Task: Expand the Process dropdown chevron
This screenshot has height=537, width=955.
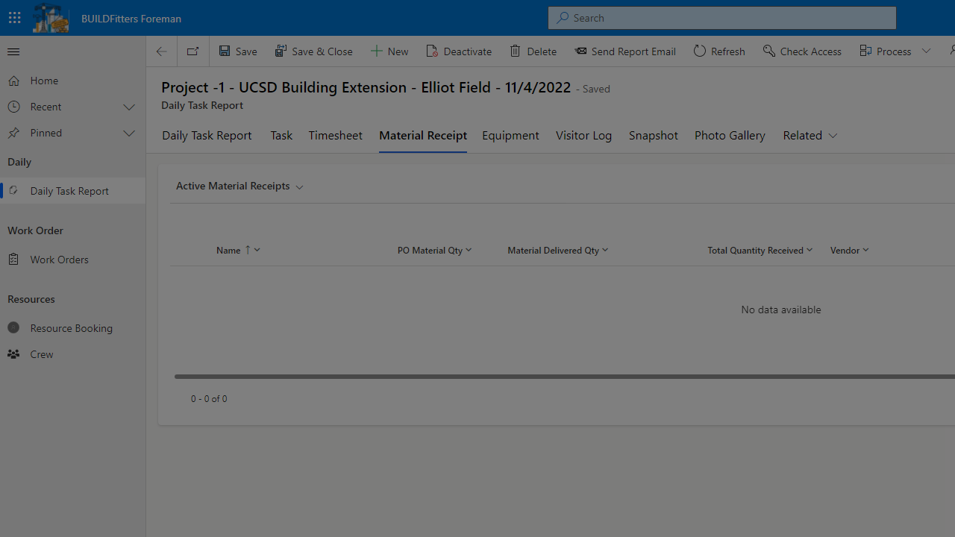Action: pyautogui.click(x=926, y=51)
